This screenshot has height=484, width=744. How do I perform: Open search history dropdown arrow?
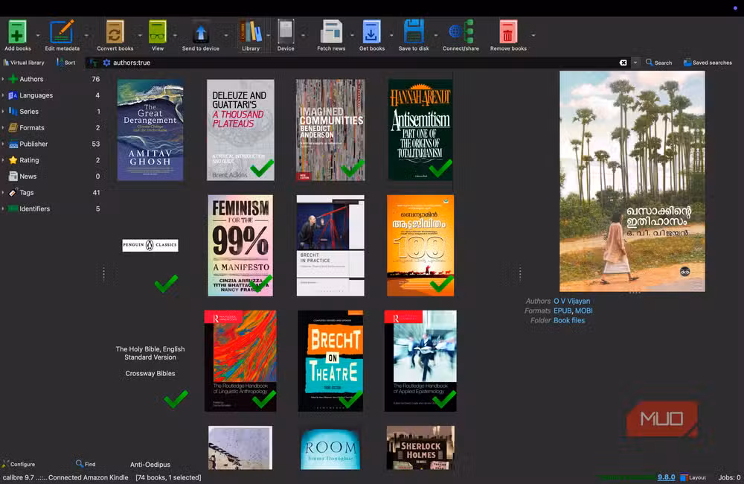pyautogui.click(x=635, y=63)
